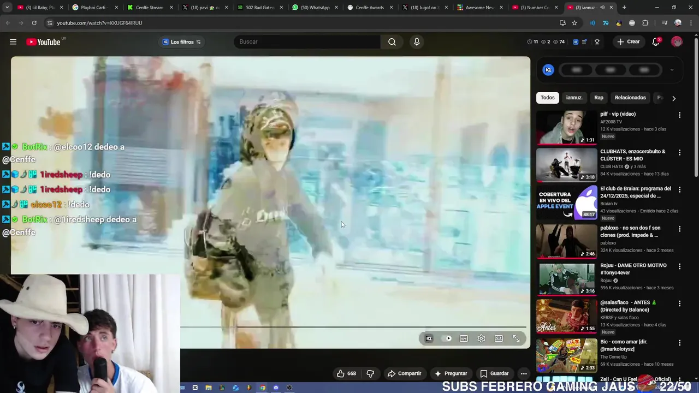This screenshot has height=393, width=699.
Task: Open Apple Event cobertura thumbnail
Action: (x=567, y=203)
